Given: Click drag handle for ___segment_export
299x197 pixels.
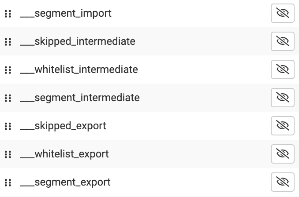Looking at the screenshot, I should 7,182.
